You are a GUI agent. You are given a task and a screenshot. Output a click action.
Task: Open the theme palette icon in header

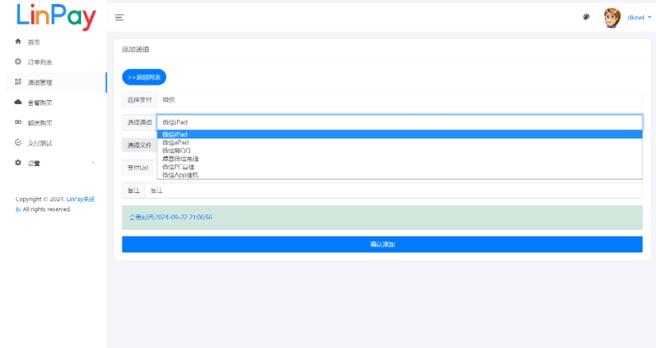click(586, 17)
